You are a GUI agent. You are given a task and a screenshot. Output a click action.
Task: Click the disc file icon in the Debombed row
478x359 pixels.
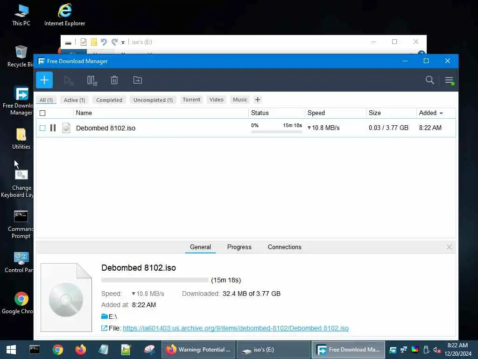tap(66, 128)
